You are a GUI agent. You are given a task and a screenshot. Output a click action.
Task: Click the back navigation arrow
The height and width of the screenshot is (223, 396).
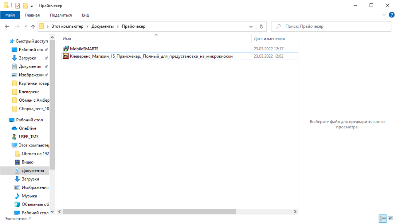tap(7, 26)
